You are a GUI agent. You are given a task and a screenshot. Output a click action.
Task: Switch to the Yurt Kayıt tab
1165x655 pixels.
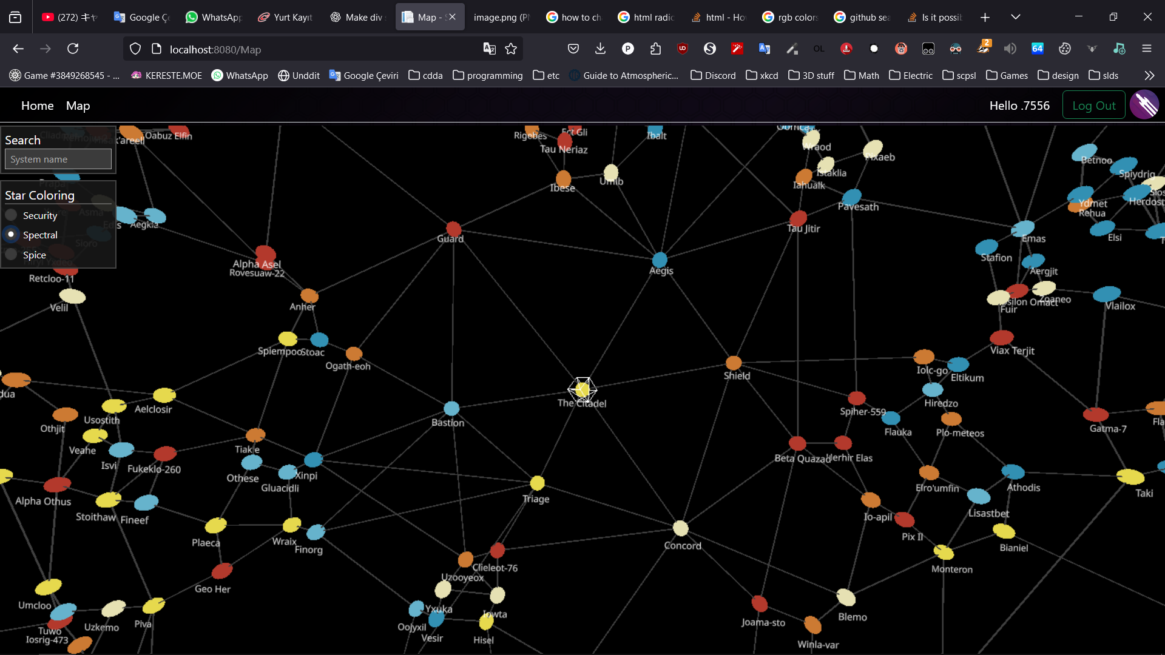point(286,18)
